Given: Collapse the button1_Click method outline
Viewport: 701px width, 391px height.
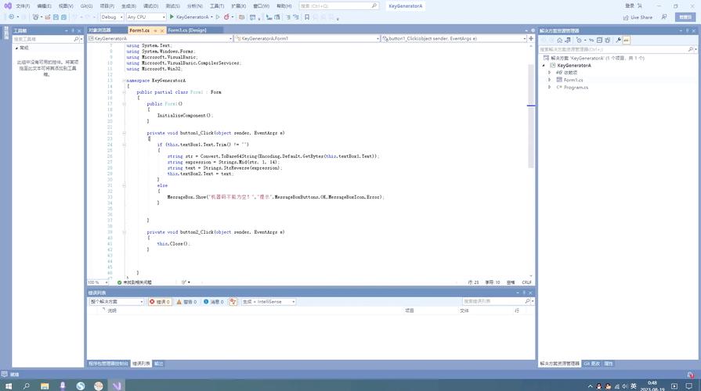Looking at the screenshot, I should click(x=124, y=133).
